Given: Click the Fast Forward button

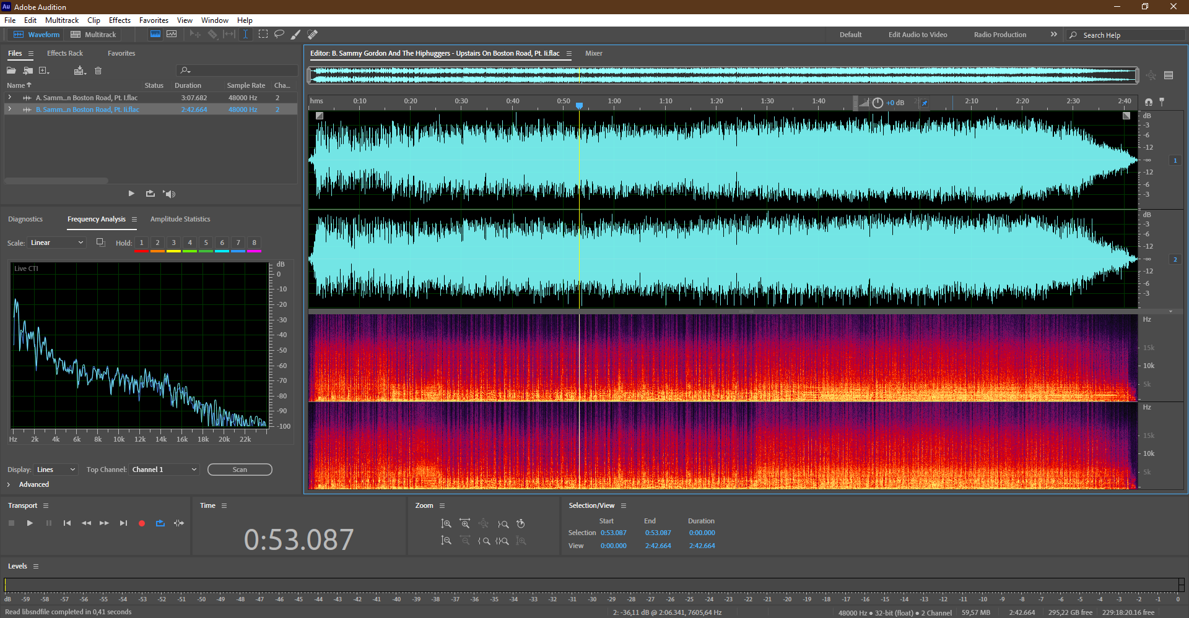Looking at the screenshot, I should 104,523.
